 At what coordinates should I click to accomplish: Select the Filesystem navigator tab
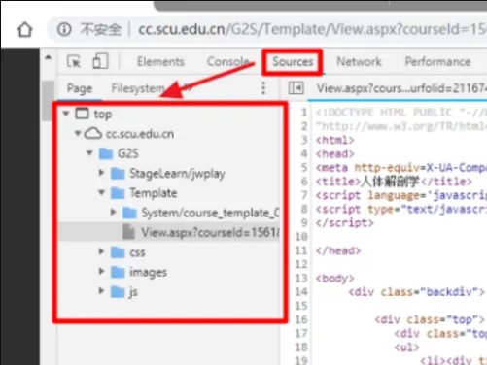[x=138, y=88]
